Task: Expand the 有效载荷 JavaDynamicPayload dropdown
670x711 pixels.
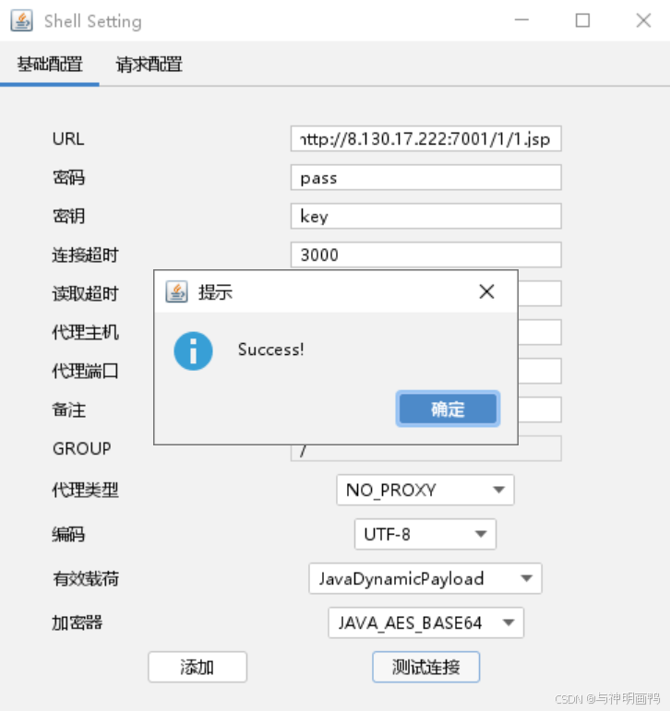Action: tap(425, 578)
